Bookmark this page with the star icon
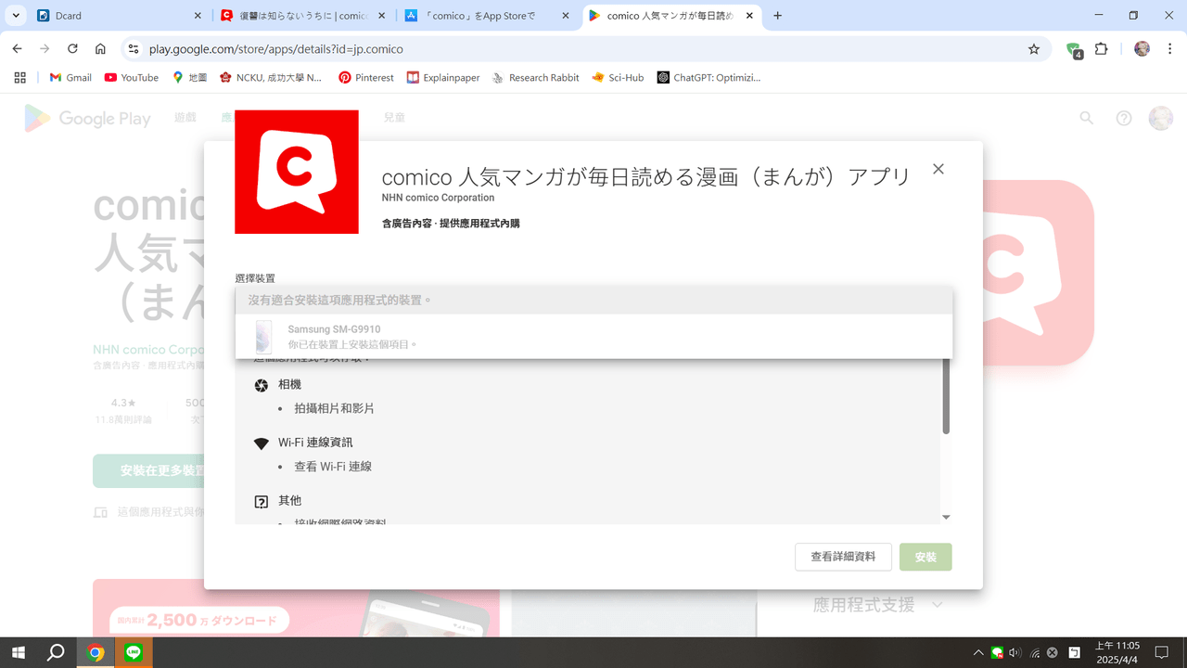 [x=1034, y=49]
